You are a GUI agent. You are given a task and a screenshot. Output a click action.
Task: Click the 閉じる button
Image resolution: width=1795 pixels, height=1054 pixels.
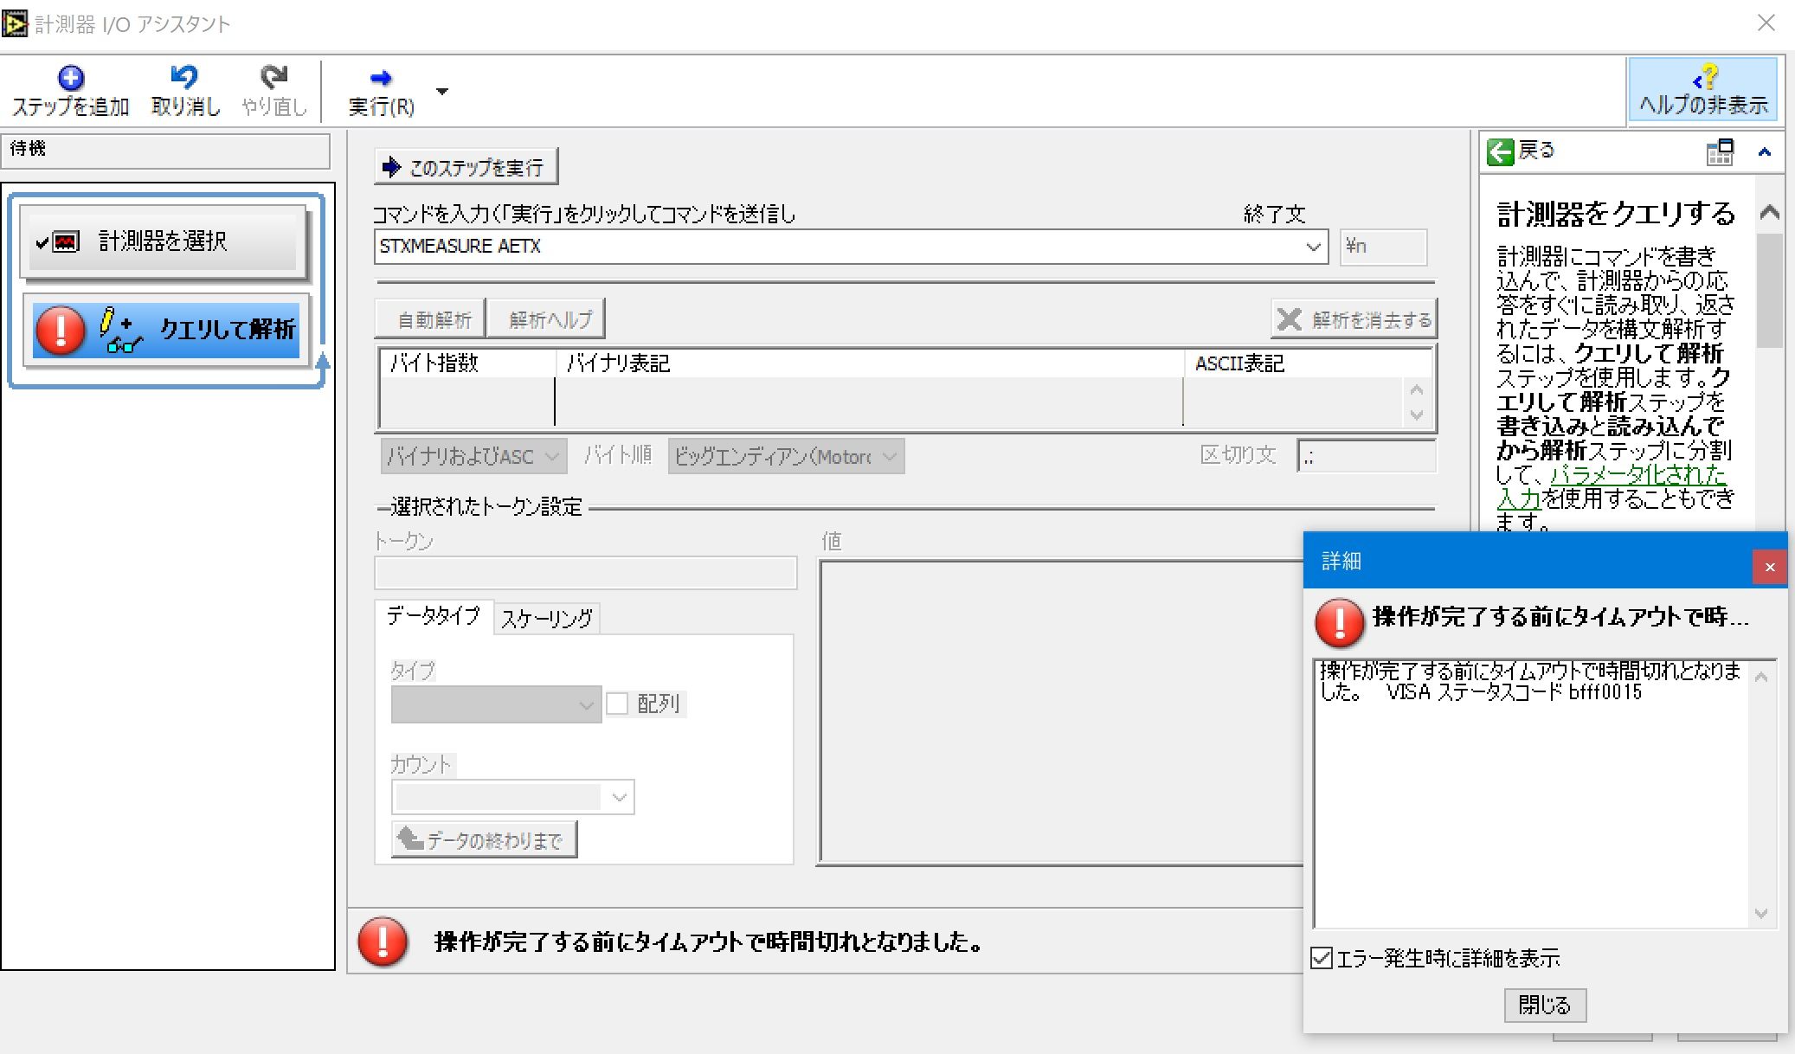point(1544,1005)
